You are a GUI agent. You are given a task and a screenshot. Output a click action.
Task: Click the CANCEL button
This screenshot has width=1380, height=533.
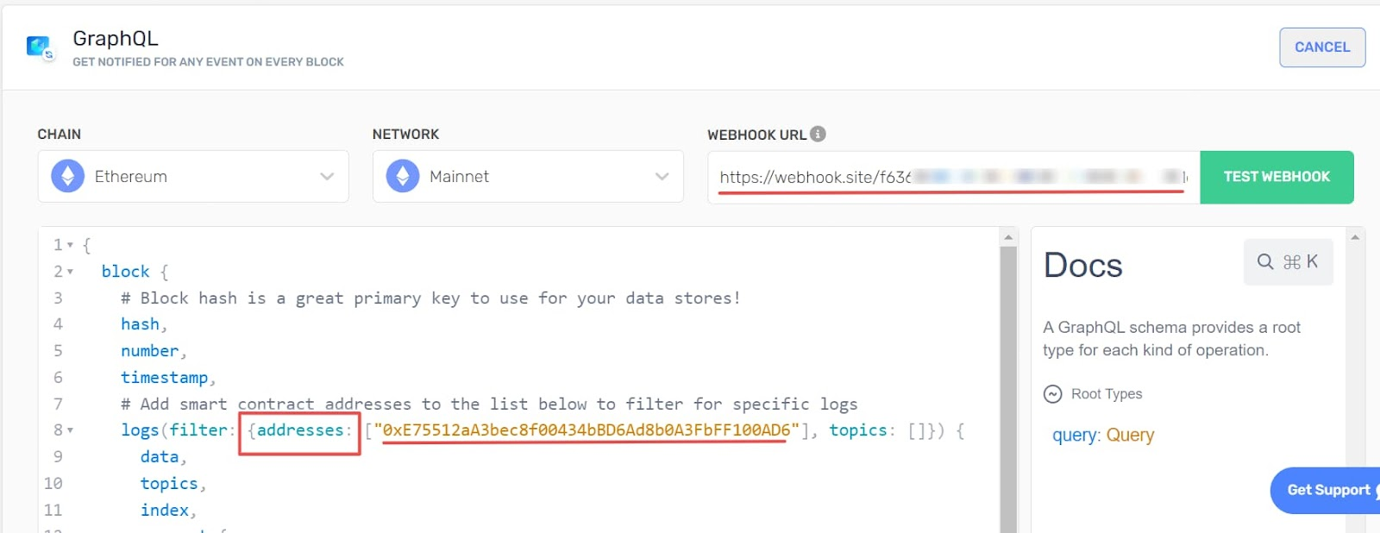pyautogui.click(x=1321, y=47)
